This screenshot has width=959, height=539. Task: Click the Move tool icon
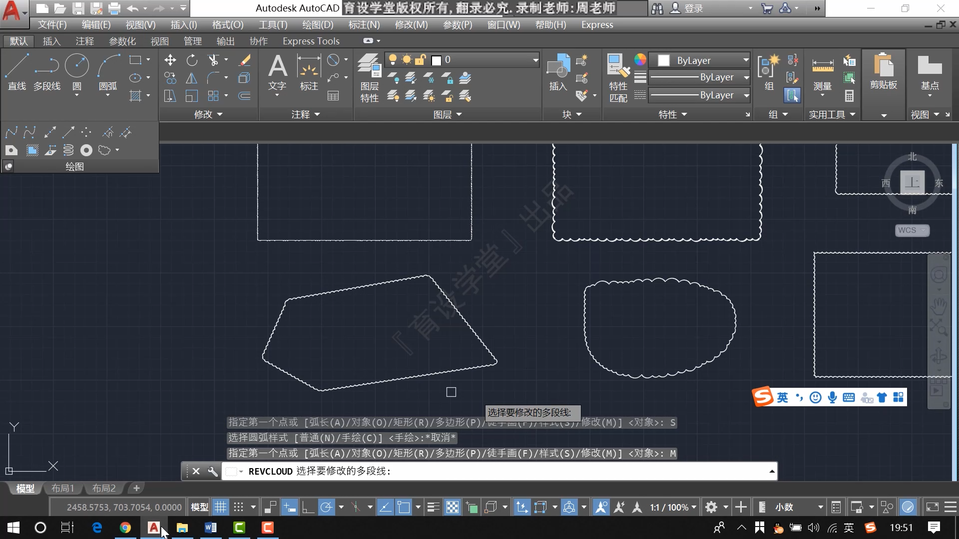170,60
